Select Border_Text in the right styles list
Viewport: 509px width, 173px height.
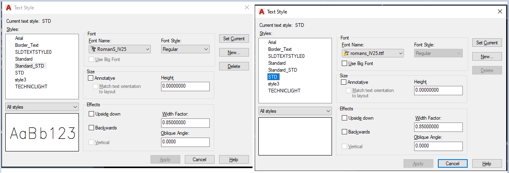click(x=280, y=49)
